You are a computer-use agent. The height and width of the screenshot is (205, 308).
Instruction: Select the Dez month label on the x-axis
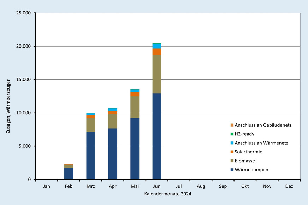click(289, 186)
